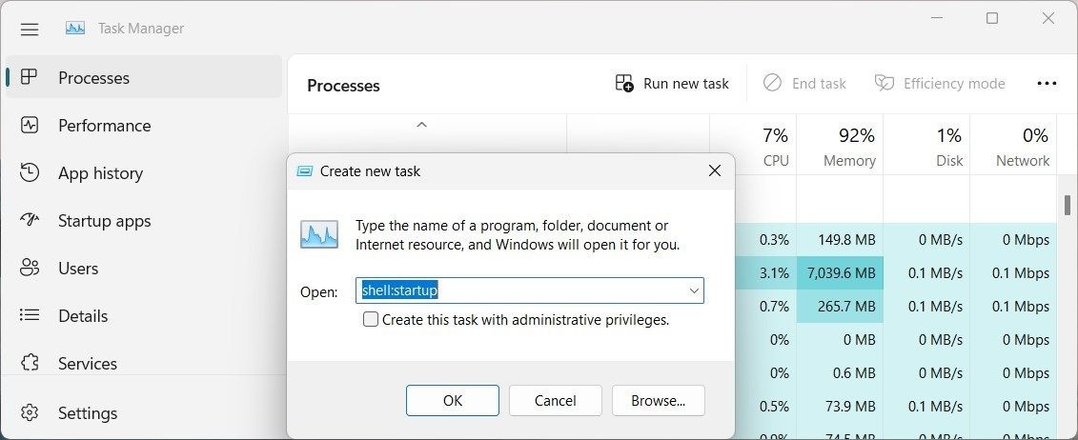Click the Startup apps gauge icon
Viewport: 1078px width, 440px height.
[29, 220]
